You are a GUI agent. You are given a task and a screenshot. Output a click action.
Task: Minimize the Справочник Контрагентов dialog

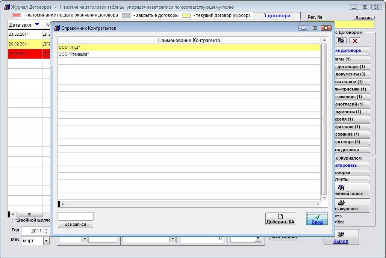tap(303, 28)
